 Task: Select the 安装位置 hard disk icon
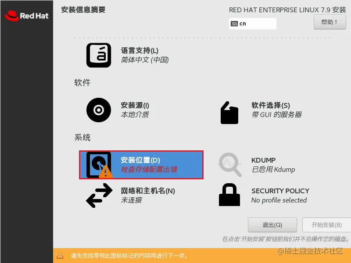99,165
